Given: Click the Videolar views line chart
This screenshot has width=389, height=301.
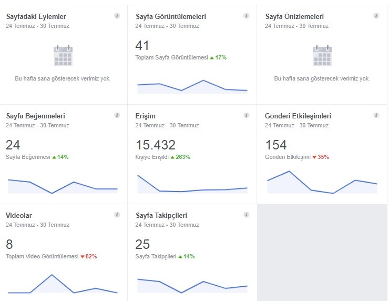Looking at the screenshot, I should [x=63, y=284].
